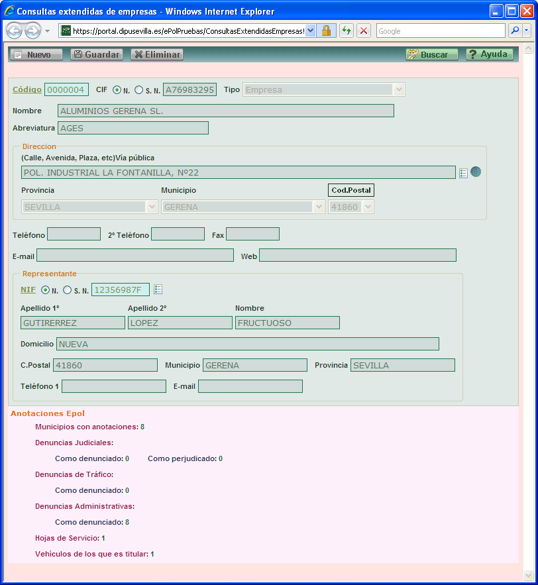This screenshot has width=538, height=585.
Task: Open the Código link
Action: pos(27,89)
